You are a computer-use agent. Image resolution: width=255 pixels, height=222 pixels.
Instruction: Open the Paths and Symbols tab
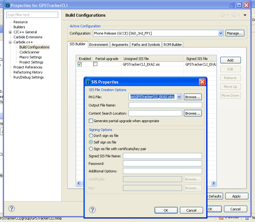[x=146, y=44]
